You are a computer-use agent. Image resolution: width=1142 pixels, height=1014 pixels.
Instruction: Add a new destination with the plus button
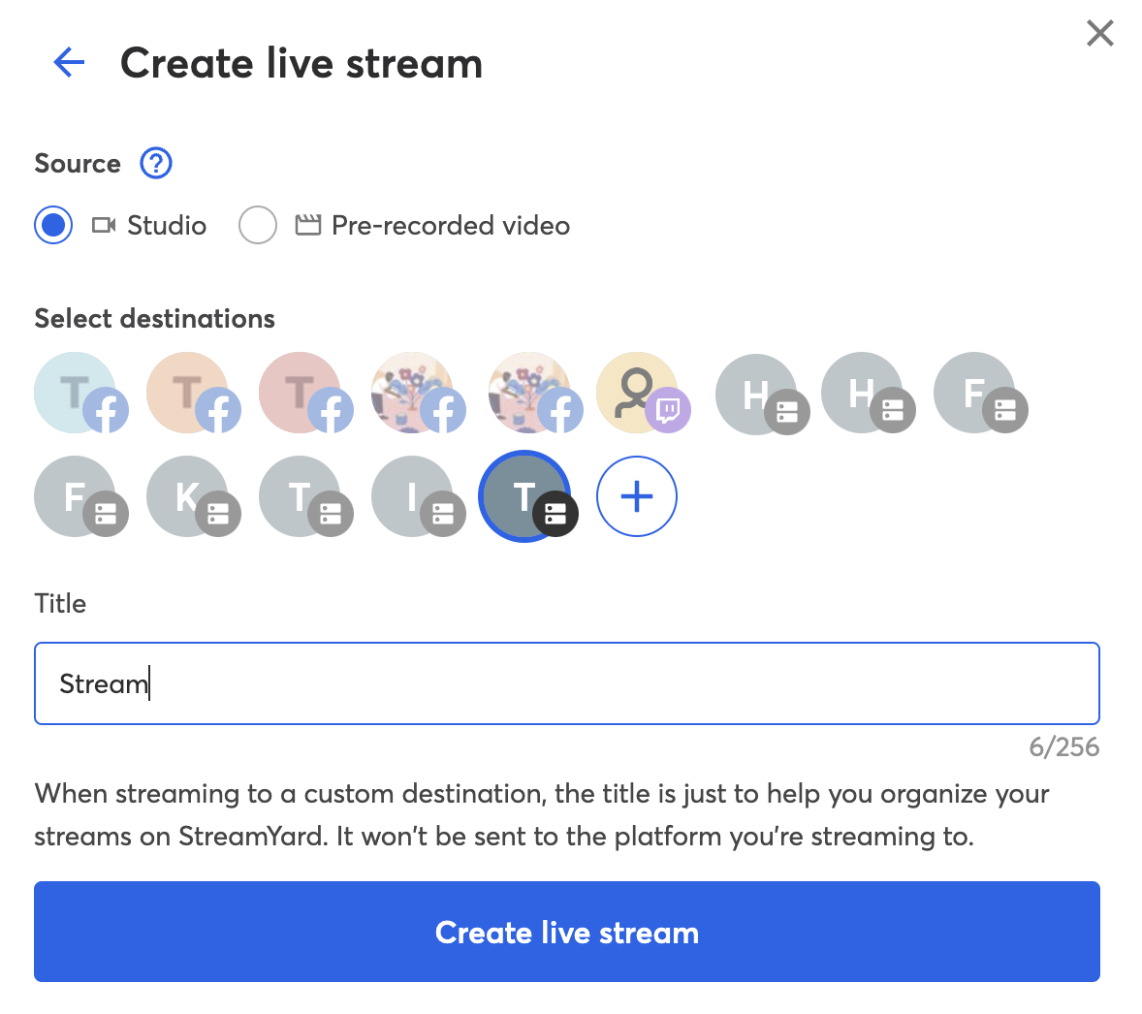tap(637, 496)
